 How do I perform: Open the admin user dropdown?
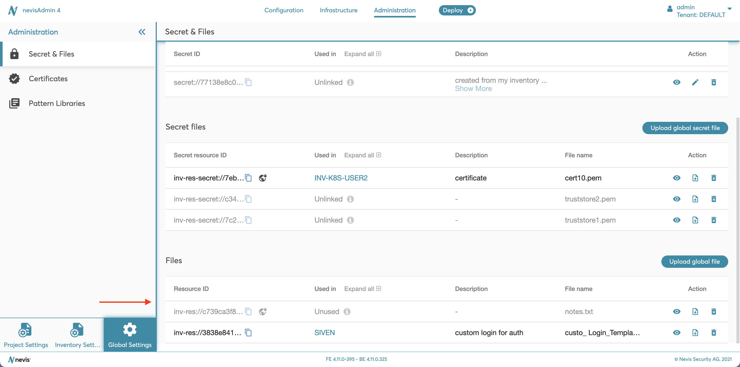click(730, 9)
